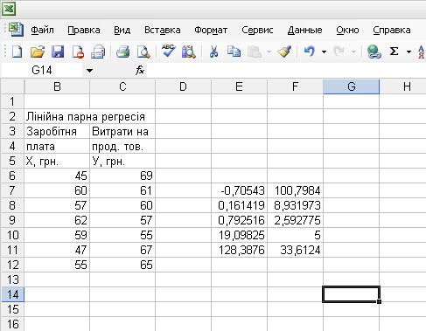The image size is (426, 331).
Task: Send the workbook by e-mail icon
Action: (x=98, y=52)
